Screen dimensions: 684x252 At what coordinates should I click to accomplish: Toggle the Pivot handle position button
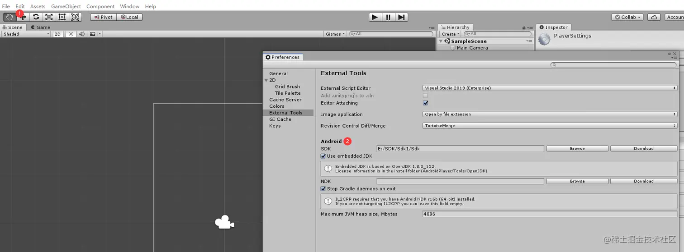point(104,17)
